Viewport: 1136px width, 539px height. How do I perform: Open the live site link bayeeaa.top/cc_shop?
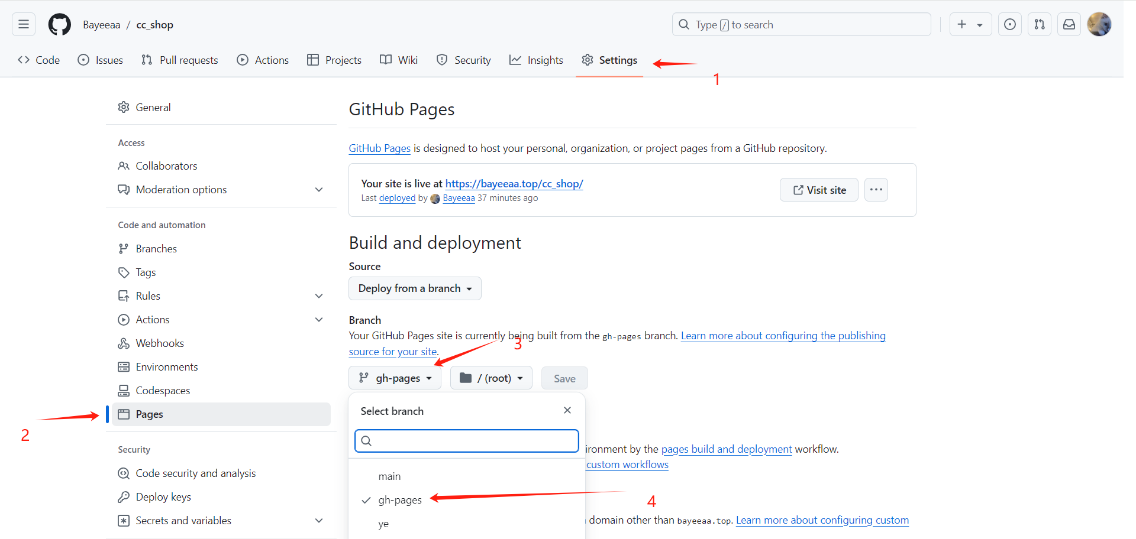click(x=514, y=183)
